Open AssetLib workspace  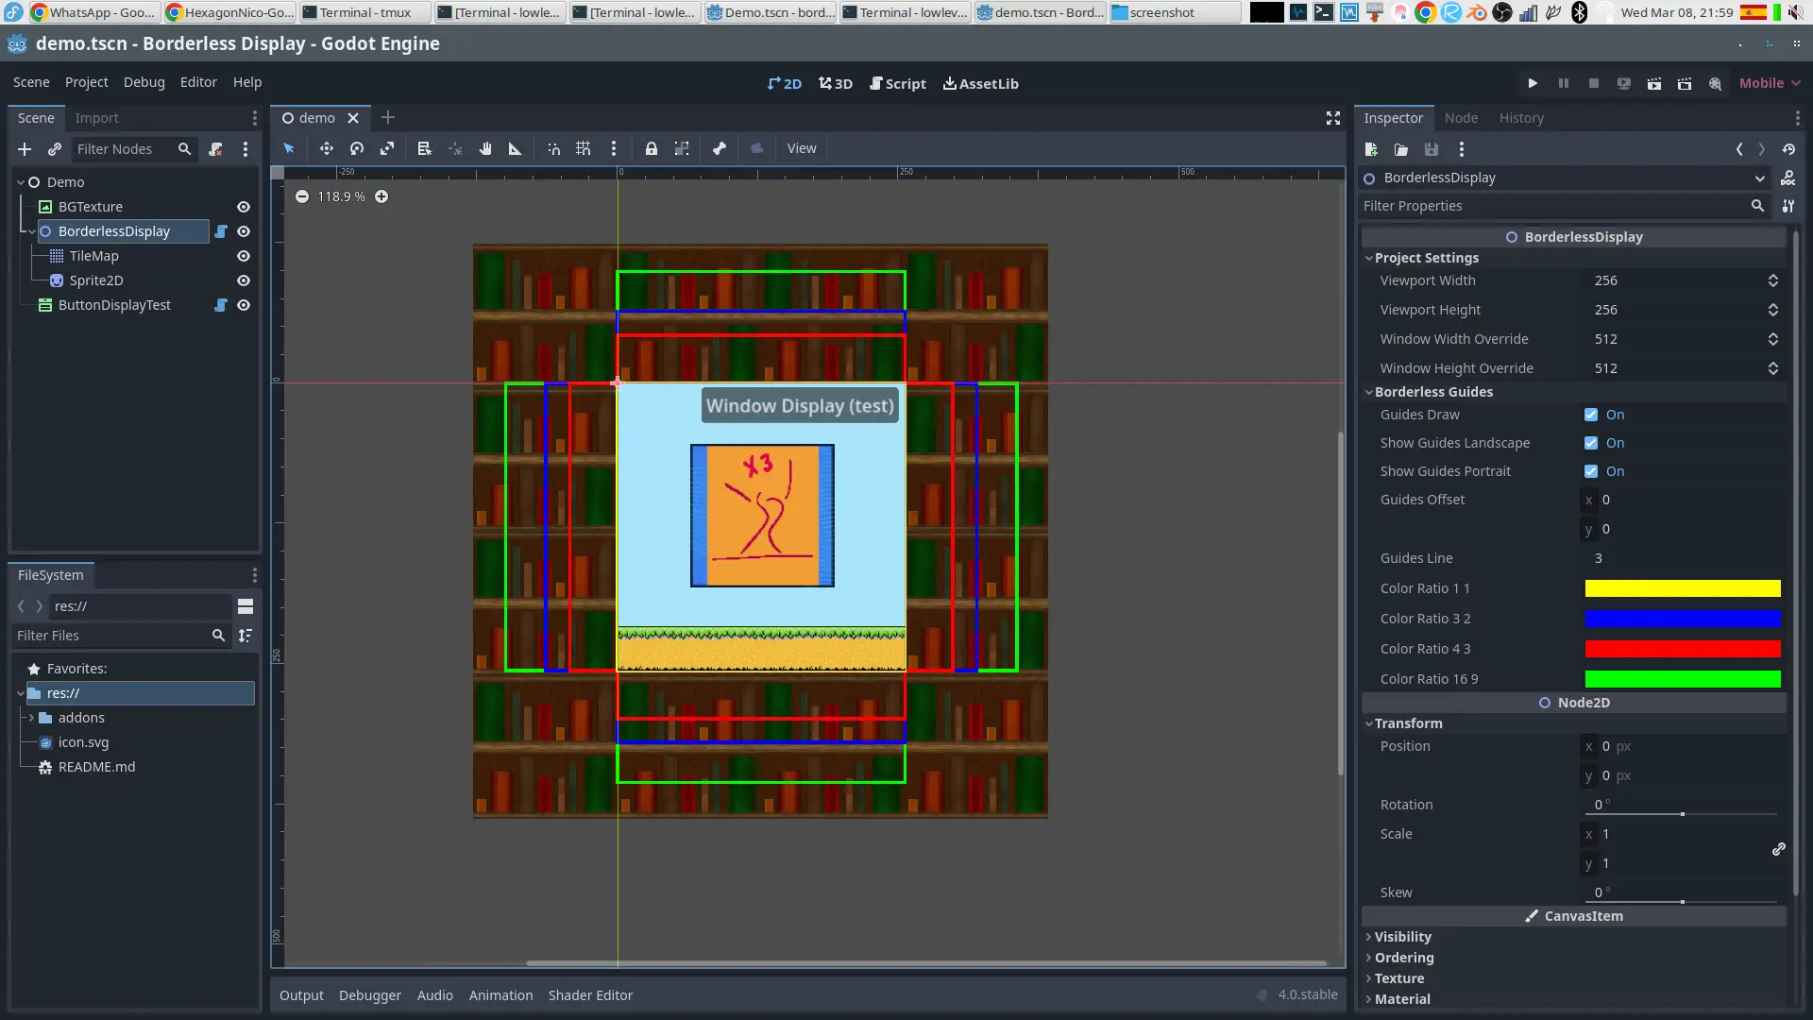980,83
